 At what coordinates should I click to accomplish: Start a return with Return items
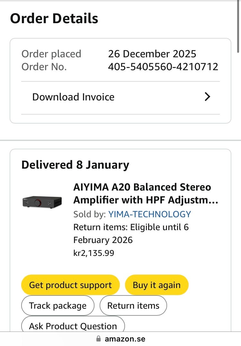(x=133, y=305)
